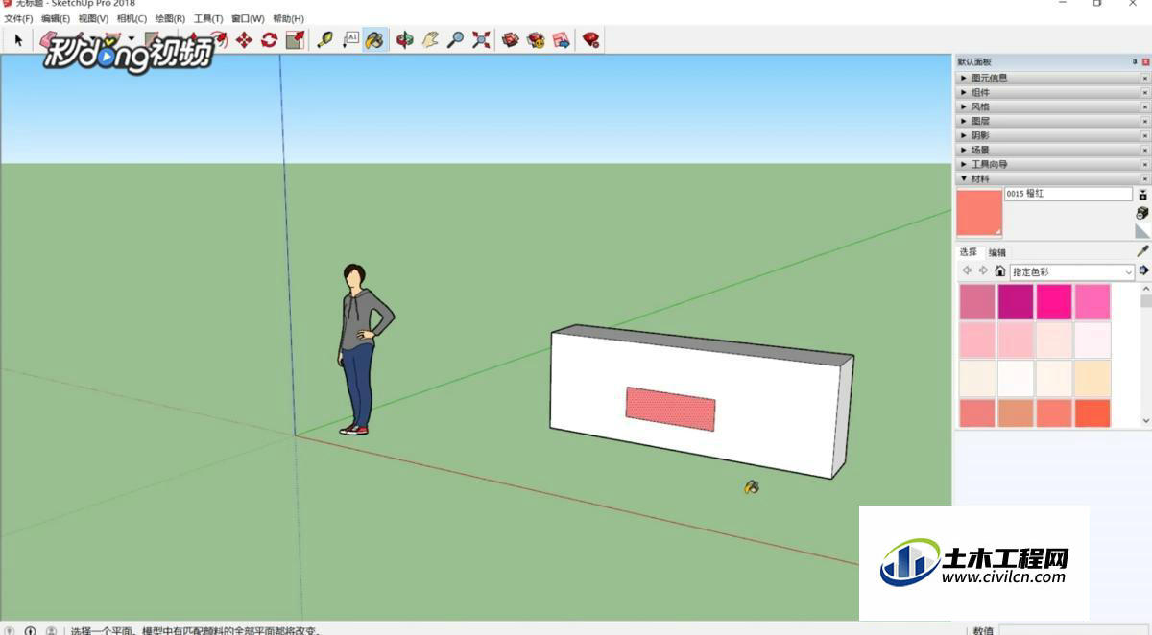Image resolution: width=1152 pixels, height=635 pixels.
Task: Open In Model materials home icon
Action: (1000, 271)
